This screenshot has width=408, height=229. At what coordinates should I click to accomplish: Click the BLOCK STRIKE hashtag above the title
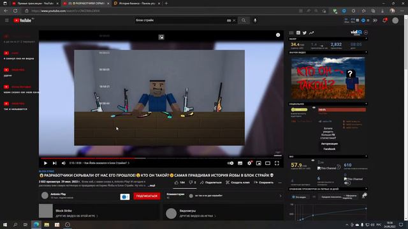[47, 171]
